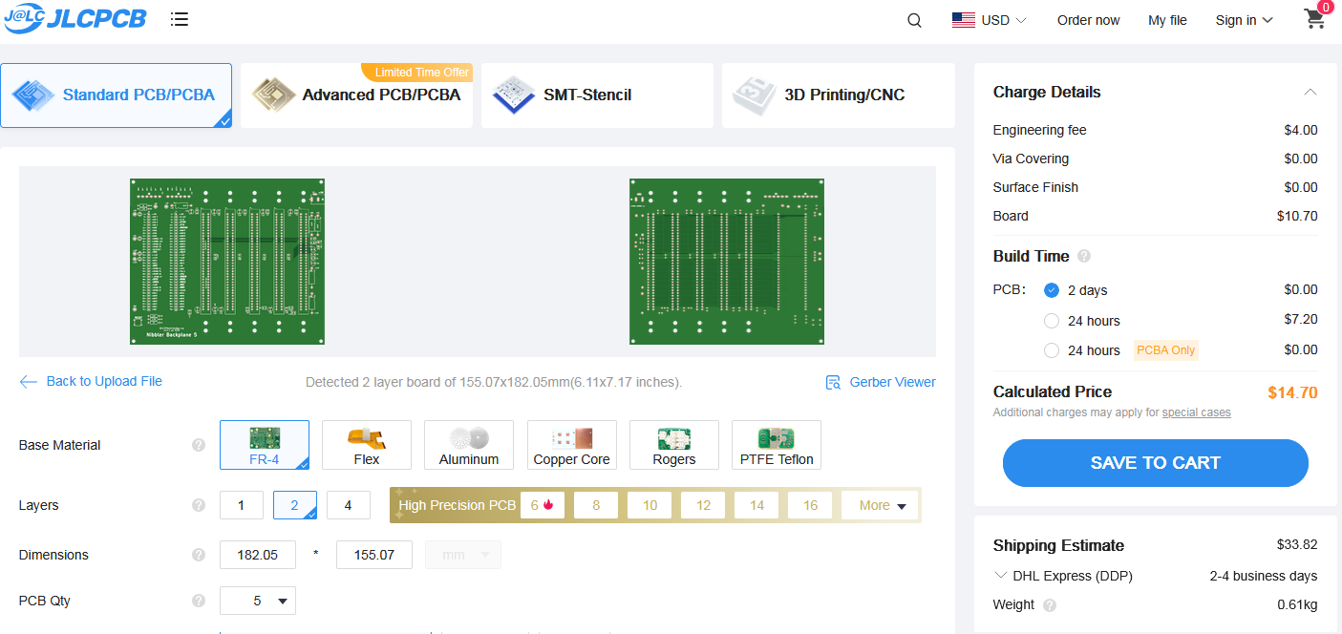Open the shopping cart icon
Screen dimensions: 1342x634
pyautogui.click(x=1314, y=19)
